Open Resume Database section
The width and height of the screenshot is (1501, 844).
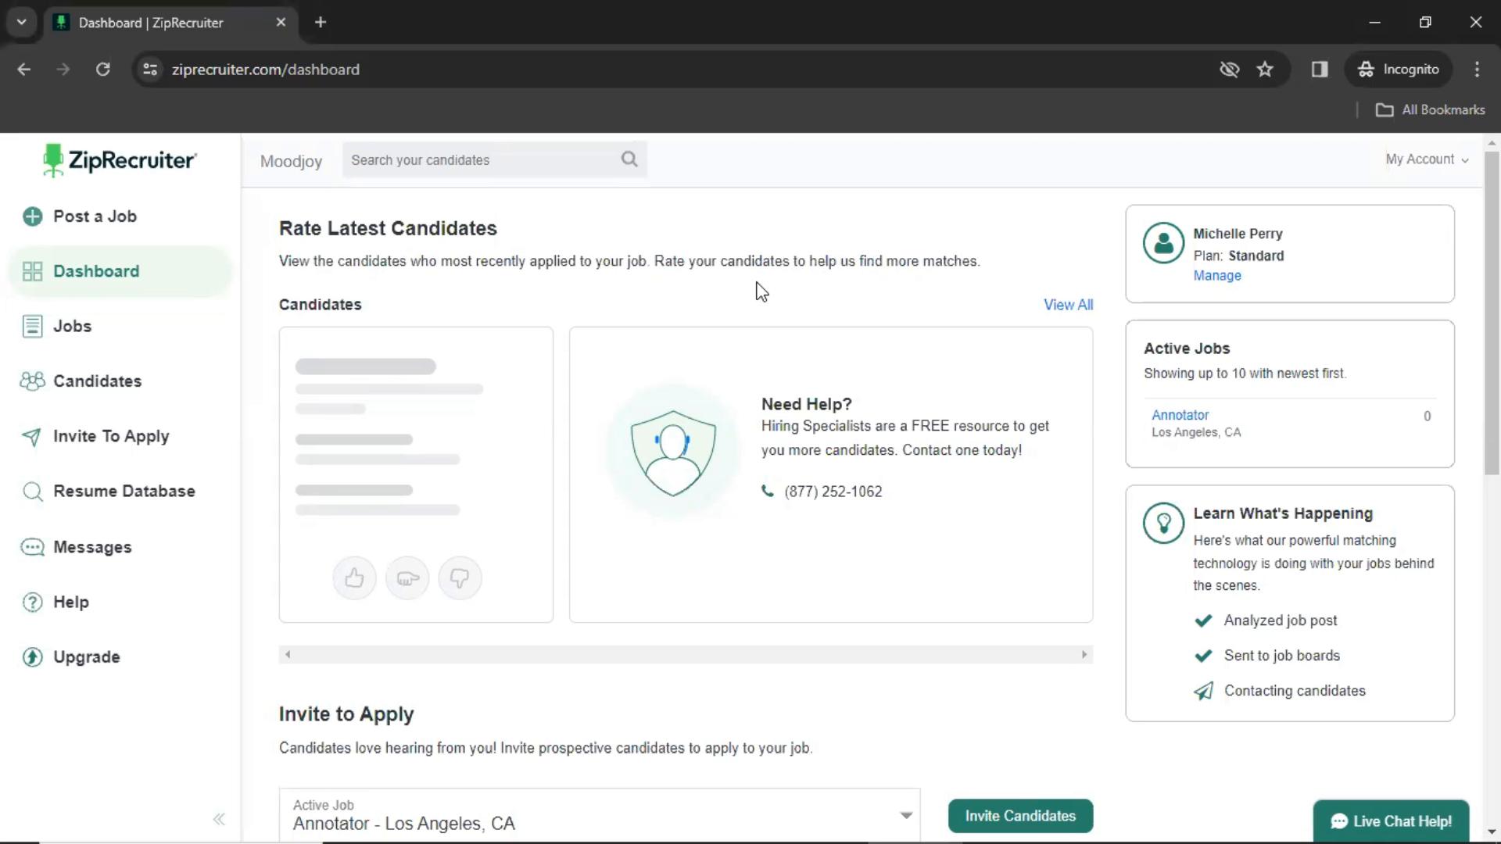124,491
